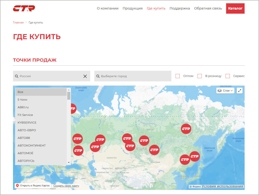Select the CTR marker above Mongolia label
The width and height of the screenshot is (259, 195).
pyautogui.click(x=154, y=150)
